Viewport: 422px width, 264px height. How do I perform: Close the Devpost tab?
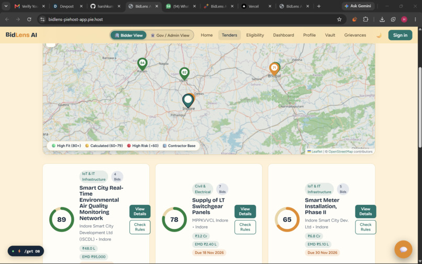81,6
